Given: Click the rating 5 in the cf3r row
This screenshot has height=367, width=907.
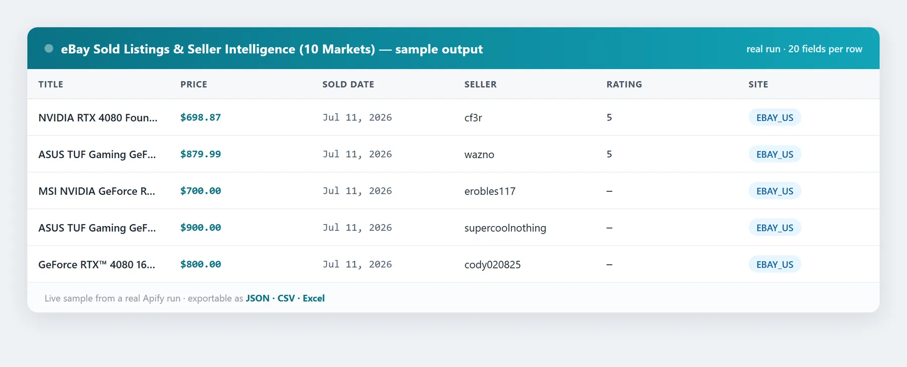Looking at the screenshot, I should tap(609, 117).
